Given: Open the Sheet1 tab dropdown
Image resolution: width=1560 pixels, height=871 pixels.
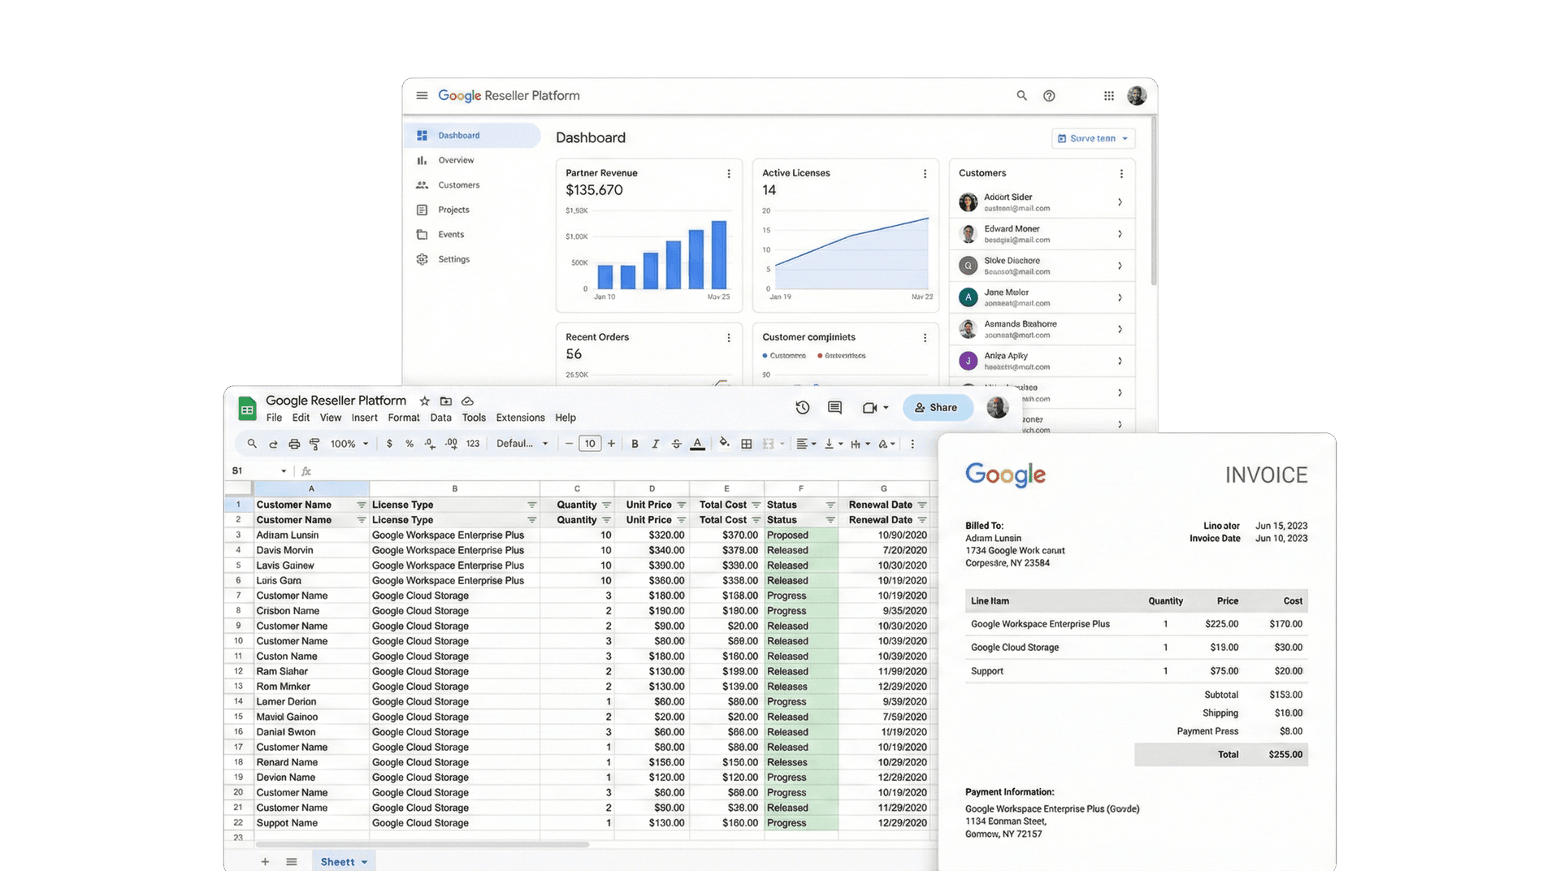Looking at the screenshot, I should [x=363, y=861].
